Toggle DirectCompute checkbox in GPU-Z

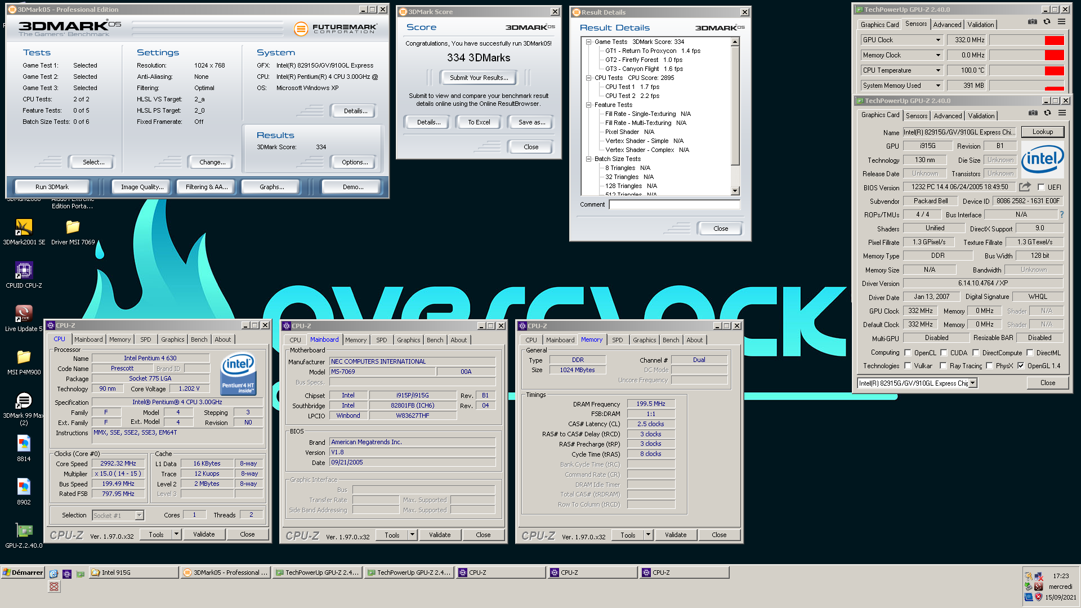click(x=976, y=353)
